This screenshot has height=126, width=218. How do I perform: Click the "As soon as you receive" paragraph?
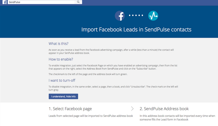click(x=111, y=52)
